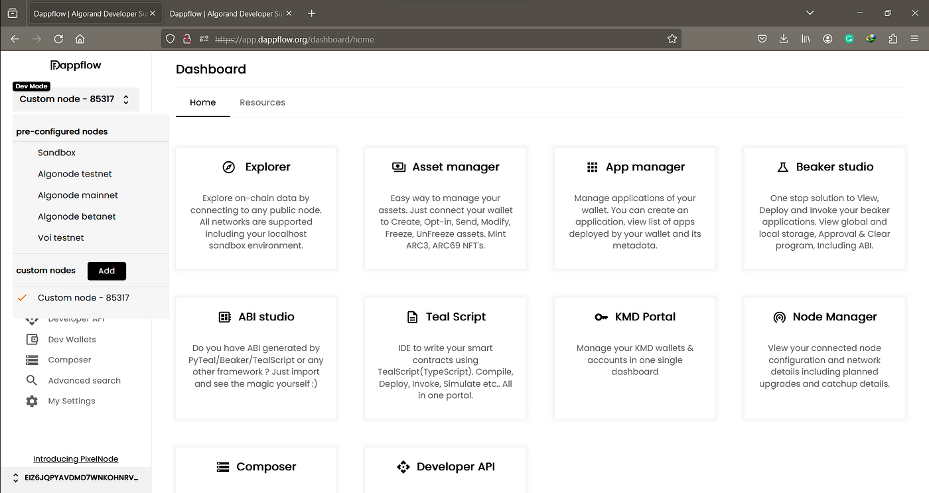Click the Dev Wallets sidebar icon
929x493 pixels.
(x=32, y=340)
